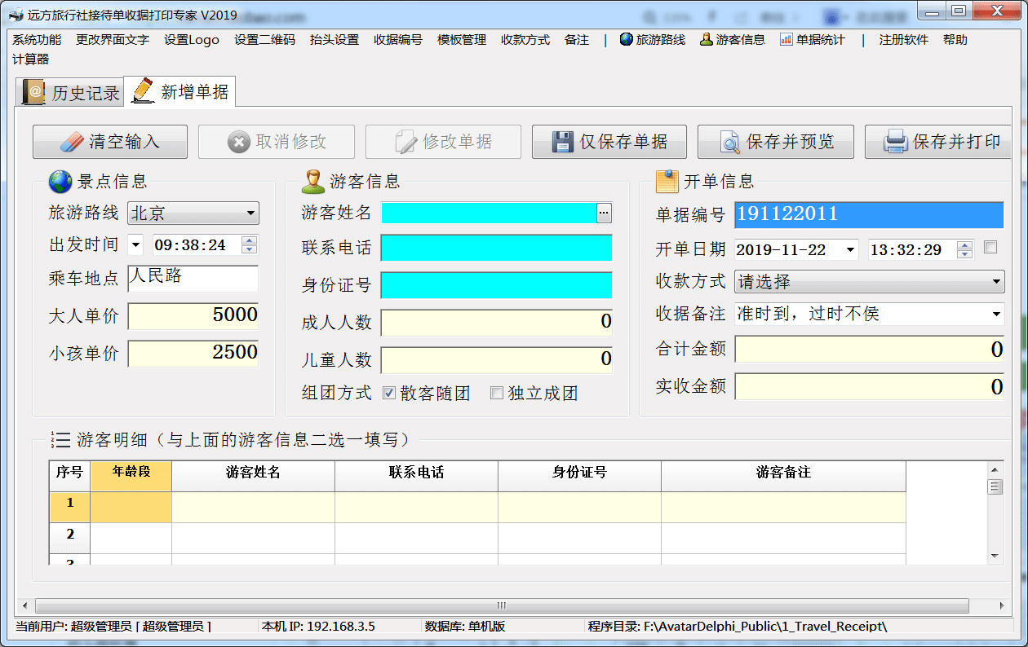The height and width of the screenshot is (647, 1028).
Task: Click the floppy disk icon on 仅保存单据
Action: (563, 142)
